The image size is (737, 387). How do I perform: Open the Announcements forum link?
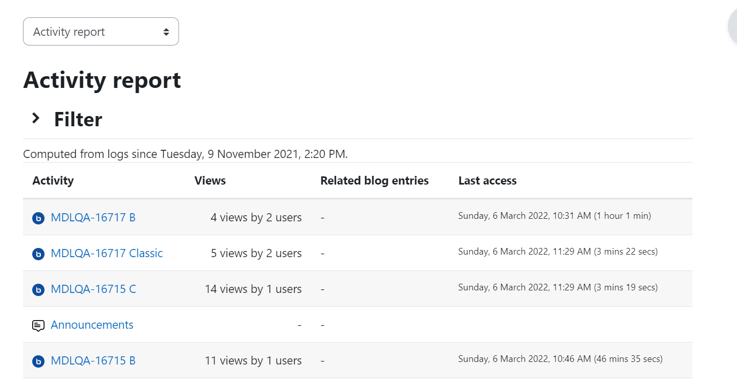point(92,325)
